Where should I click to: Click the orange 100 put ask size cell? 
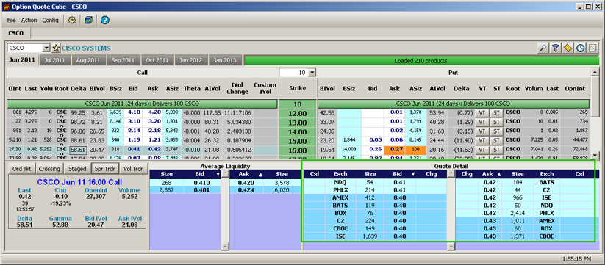point(415,150)
